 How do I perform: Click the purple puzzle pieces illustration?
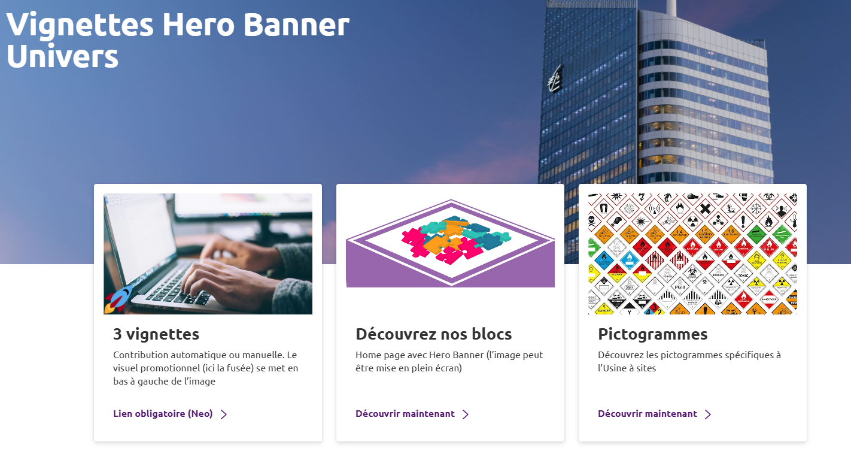[x=450, y=243]
